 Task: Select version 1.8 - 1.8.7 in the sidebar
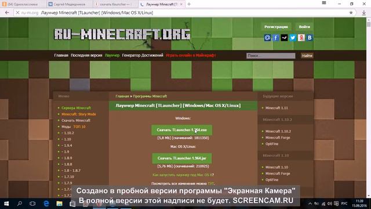click(x=71, y=171)
